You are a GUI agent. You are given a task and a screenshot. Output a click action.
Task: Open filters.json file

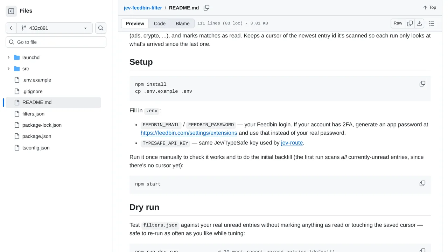point(33,114)
